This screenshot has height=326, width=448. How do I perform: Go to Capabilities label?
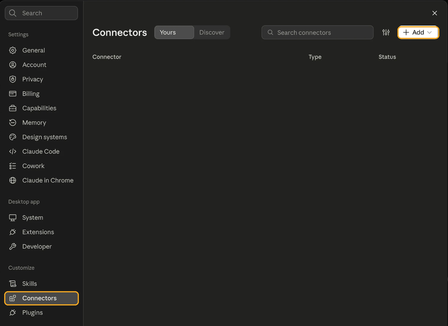click(x=39, y=109)
